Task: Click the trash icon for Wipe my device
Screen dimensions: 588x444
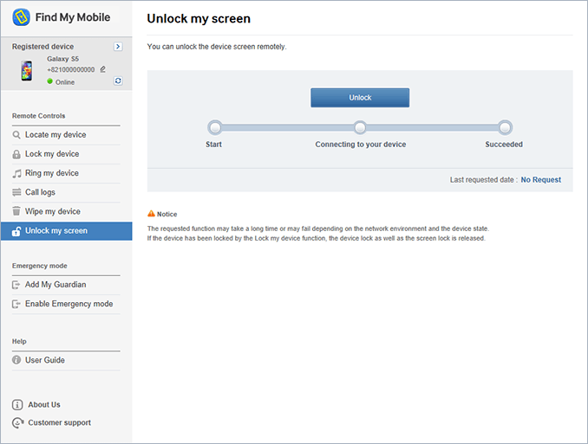Action: pos(17,211)
